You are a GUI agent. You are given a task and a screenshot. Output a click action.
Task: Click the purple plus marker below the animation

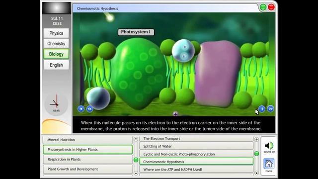click(x=175, y=114)
